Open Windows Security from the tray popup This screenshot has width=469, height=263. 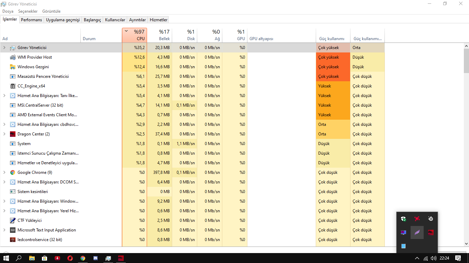pyautogui.click(x=403, y=218)
